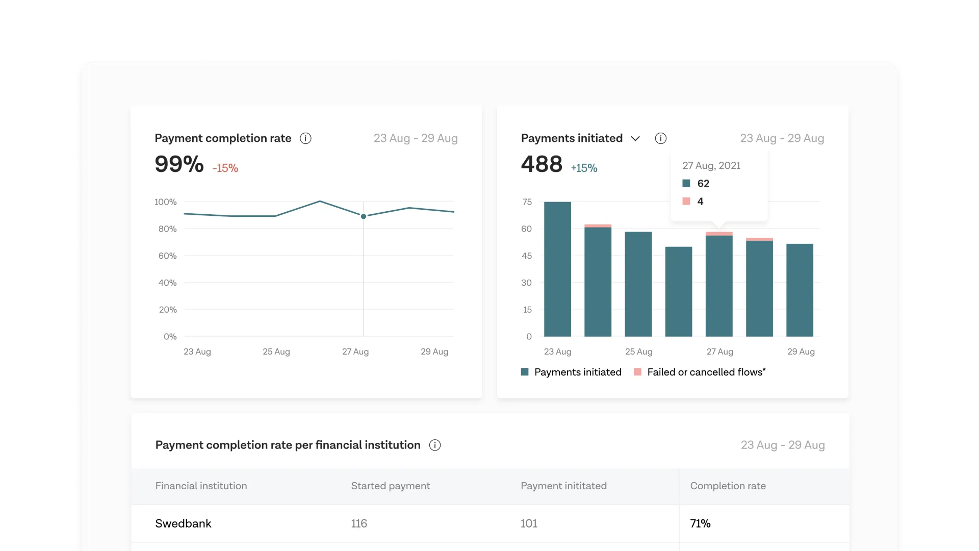Open date range on Payment completion rate card

pyautogui.click(x=416, y=138)
